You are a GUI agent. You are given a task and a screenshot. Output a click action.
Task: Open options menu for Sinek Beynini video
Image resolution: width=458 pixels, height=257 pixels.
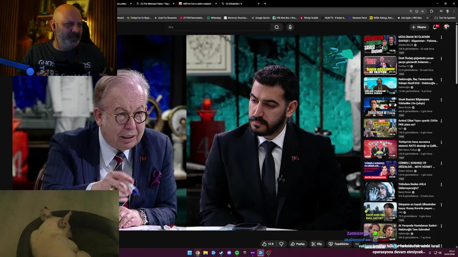[x=441, y=100]
